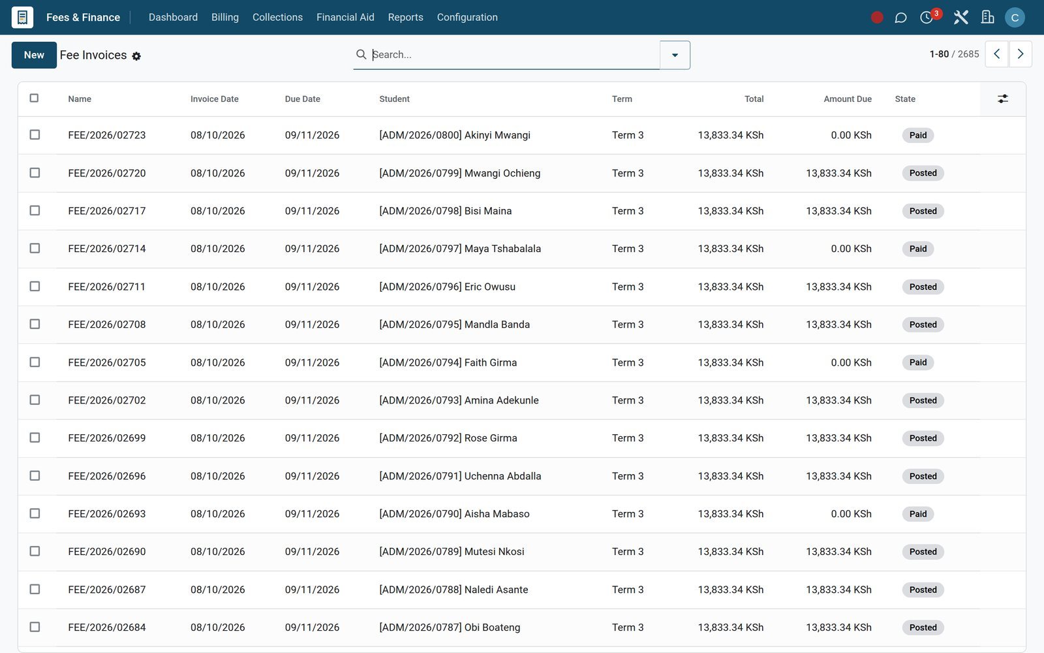Viewport: 1044px width, 653px height.
Task: Click the Paid badge for Faith Girma
Action: (x=917, y=362)
